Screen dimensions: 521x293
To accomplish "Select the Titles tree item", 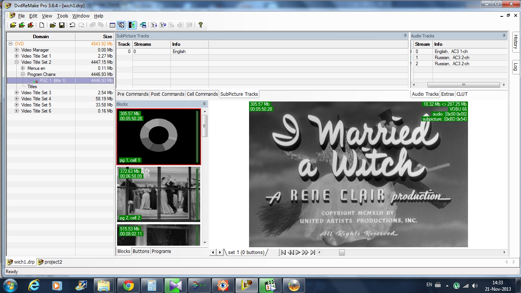I will 32,87.
